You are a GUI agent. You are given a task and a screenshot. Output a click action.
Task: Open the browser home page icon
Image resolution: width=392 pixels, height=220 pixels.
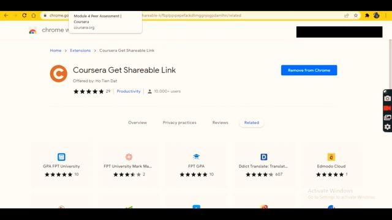pyautogui.click(x=34, y=15)
